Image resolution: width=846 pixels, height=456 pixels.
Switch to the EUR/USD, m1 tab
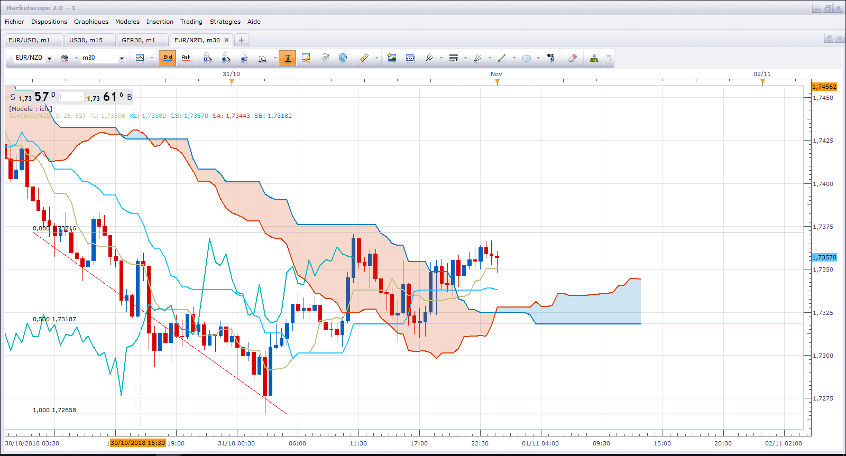point(33,40)
